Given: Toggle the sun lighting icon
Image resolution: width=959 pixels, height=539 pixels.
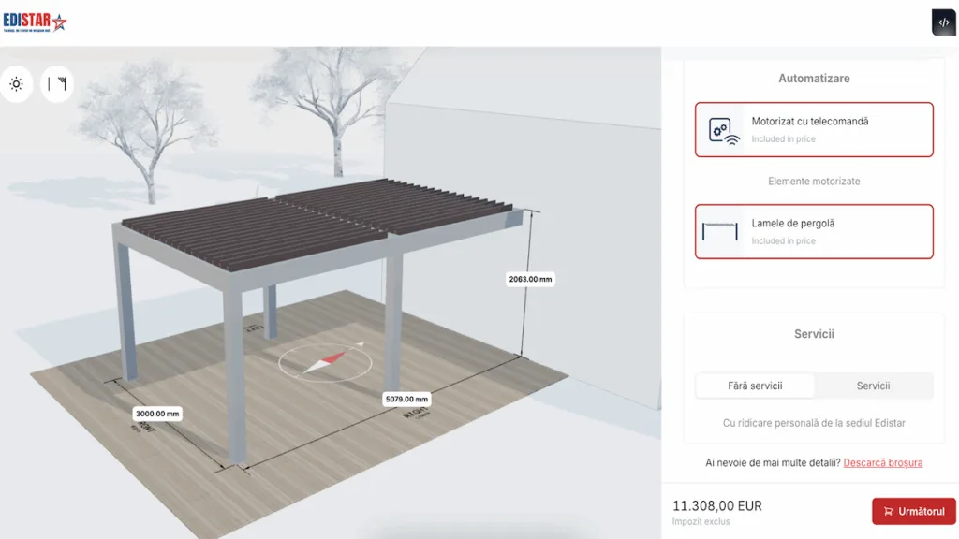Looking at the screenshot, I should (x=16, y=84).
